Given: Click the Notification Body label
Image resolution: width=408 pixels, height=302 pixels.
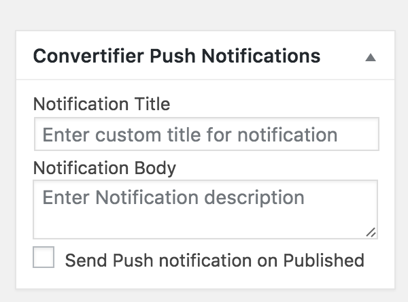Looking at the screenshot, I should point(105,168).
